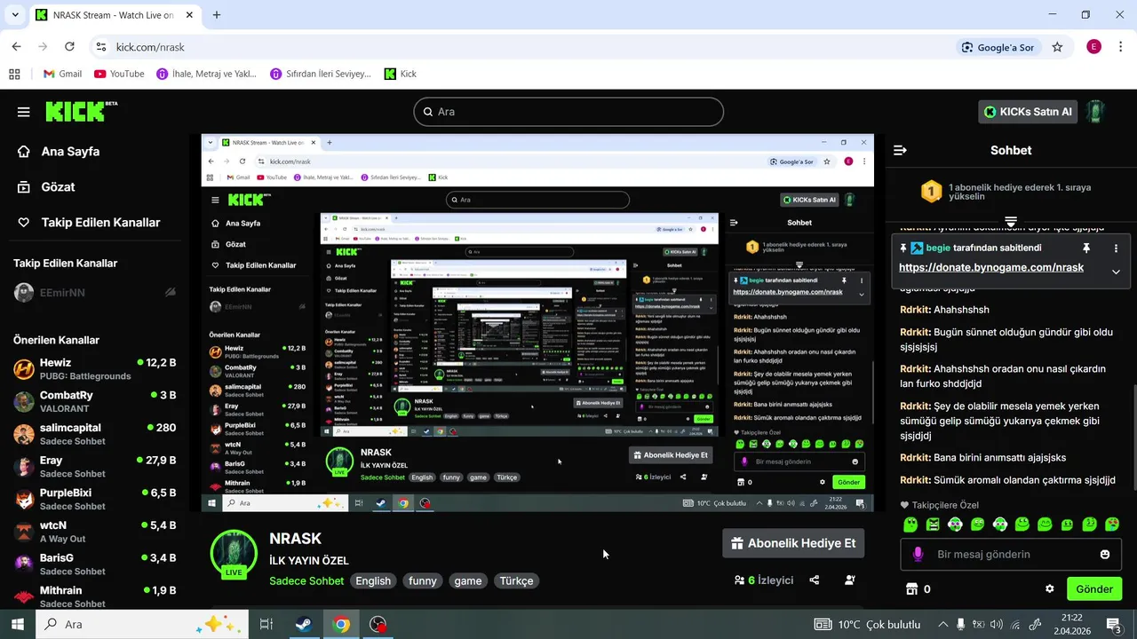
Task: Open the Kick hamburger menu
Action: 24,112
